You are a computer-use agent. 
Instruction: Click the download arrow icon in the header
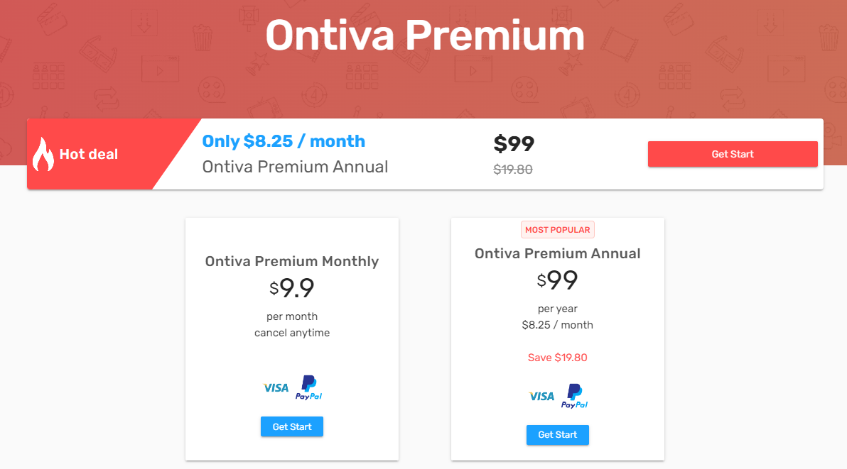point(146,23)
